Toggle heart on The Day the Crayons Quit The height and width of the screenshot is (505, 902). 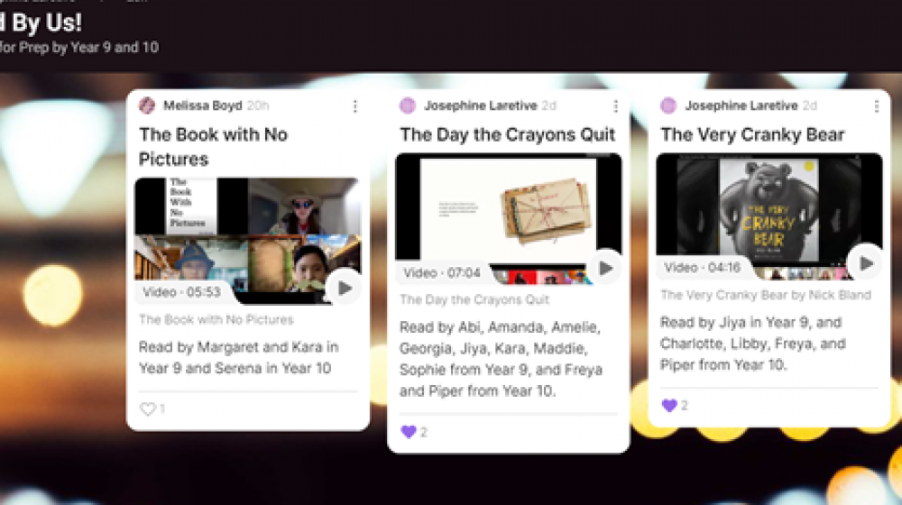coord(409,432)
